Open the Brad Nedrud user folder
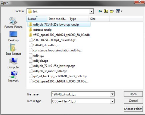 click(13, 50)
